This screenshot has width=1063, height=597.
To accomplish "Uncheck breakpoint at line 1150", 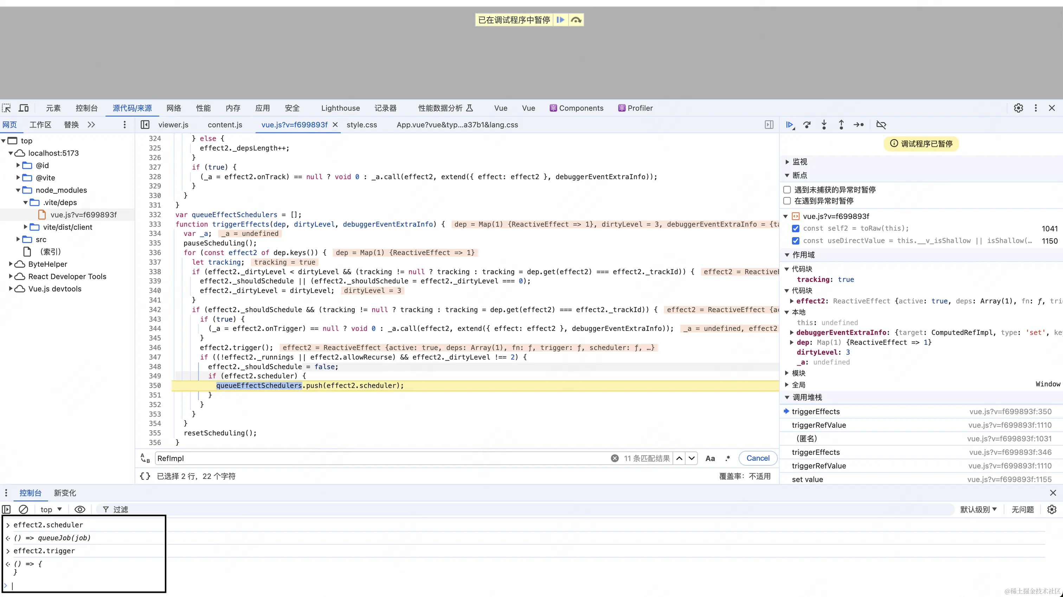I will tap(795, 241).
